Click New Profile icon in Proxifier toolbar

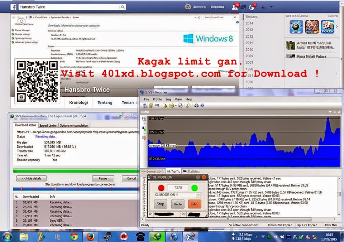tap(165, 106)
